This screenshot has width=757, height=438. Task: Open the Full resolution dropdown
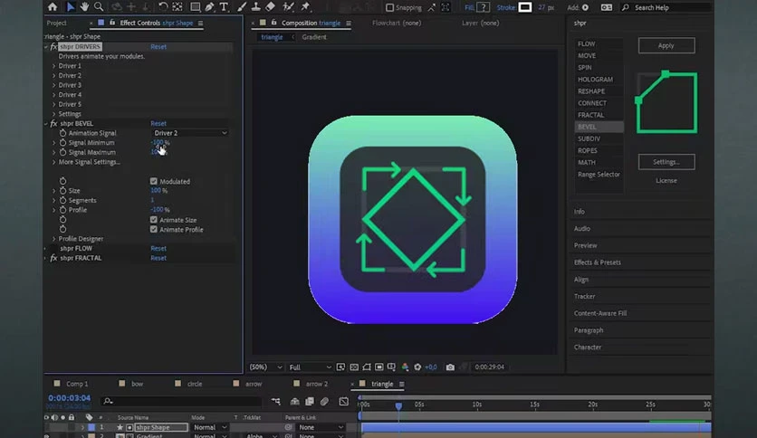point(310,367)
